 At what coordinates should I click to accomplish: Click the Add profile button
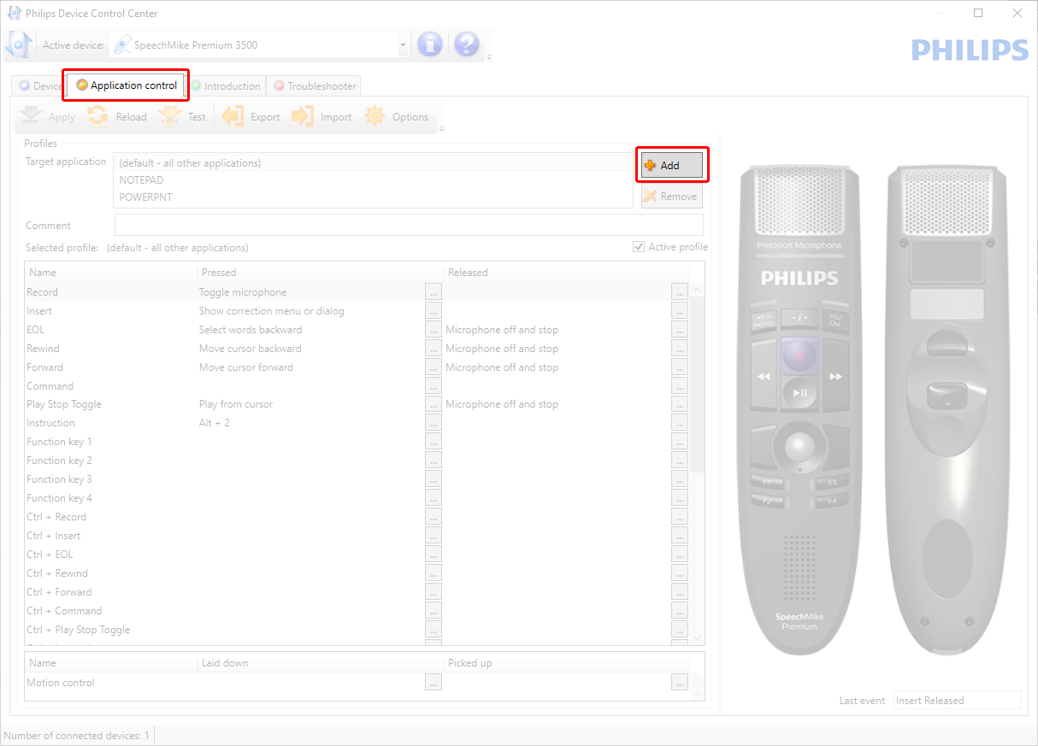click(x=672, y=165)
